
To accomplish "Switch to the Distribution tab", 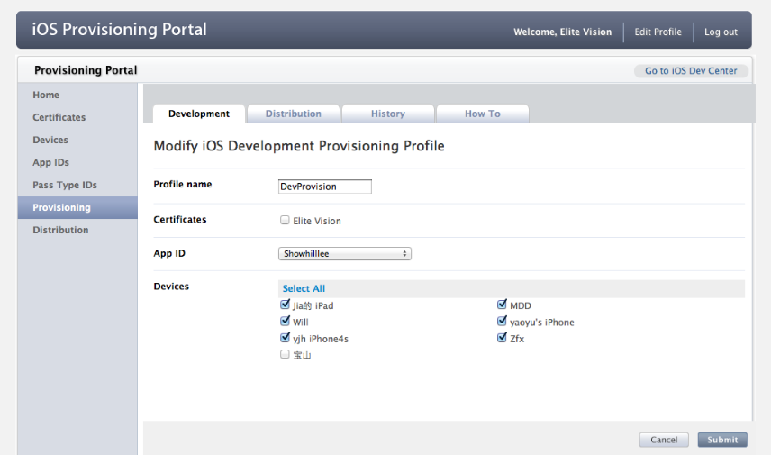I will pyautogui.click(x=293, y=114).
